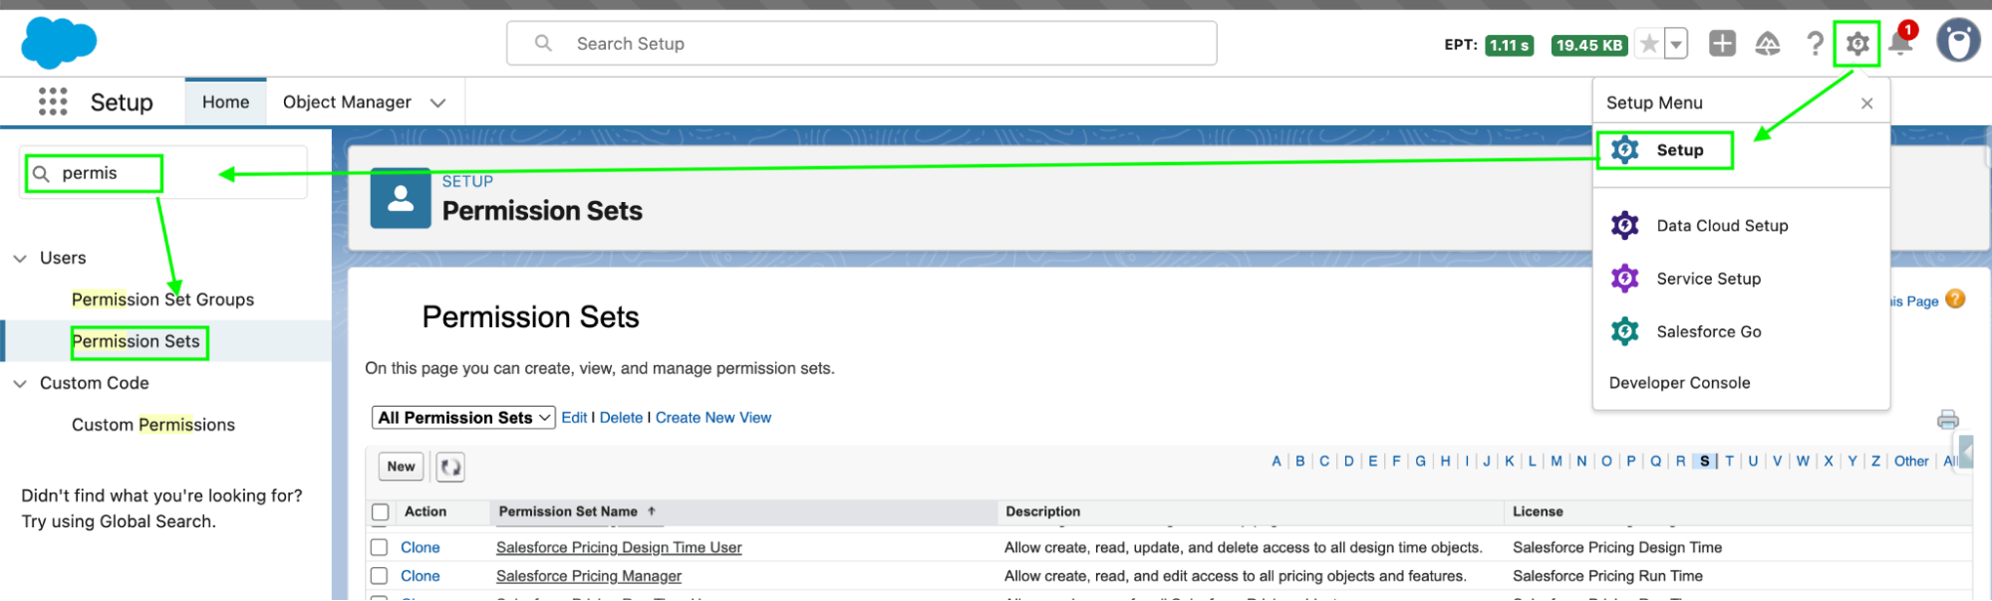This screenshot has height=601, width=1992.
Task: Open the help question mark icon
Action: [1816, 44]
